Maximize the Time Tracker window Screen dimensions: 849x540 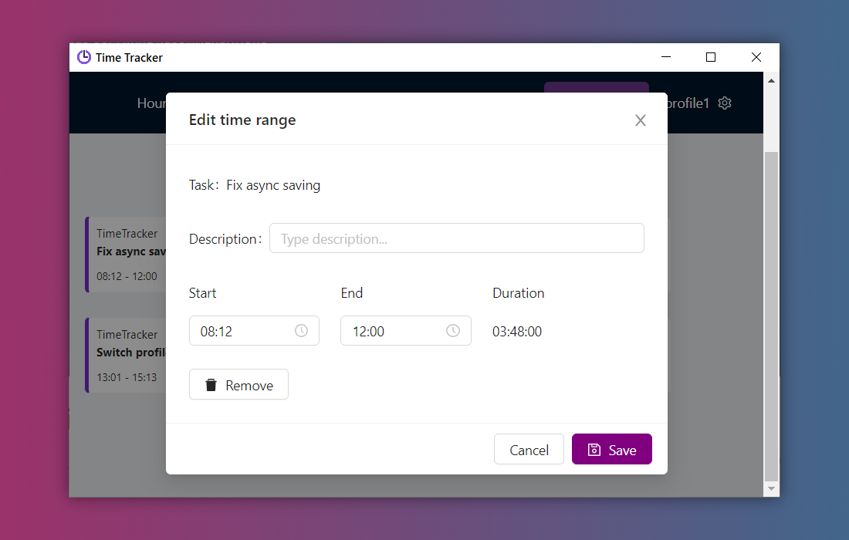point(711,57)
